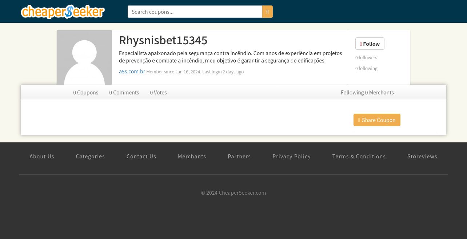Open Contact Us footer link
This screenshot has width=467, height=239.
point(141,156)
